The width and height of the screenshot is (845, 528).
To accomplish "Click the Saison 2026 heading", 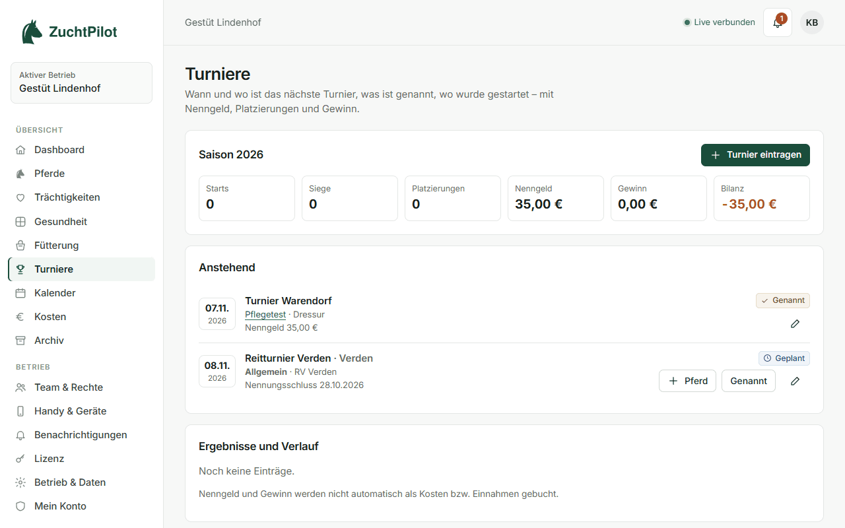I will point(231,155).
